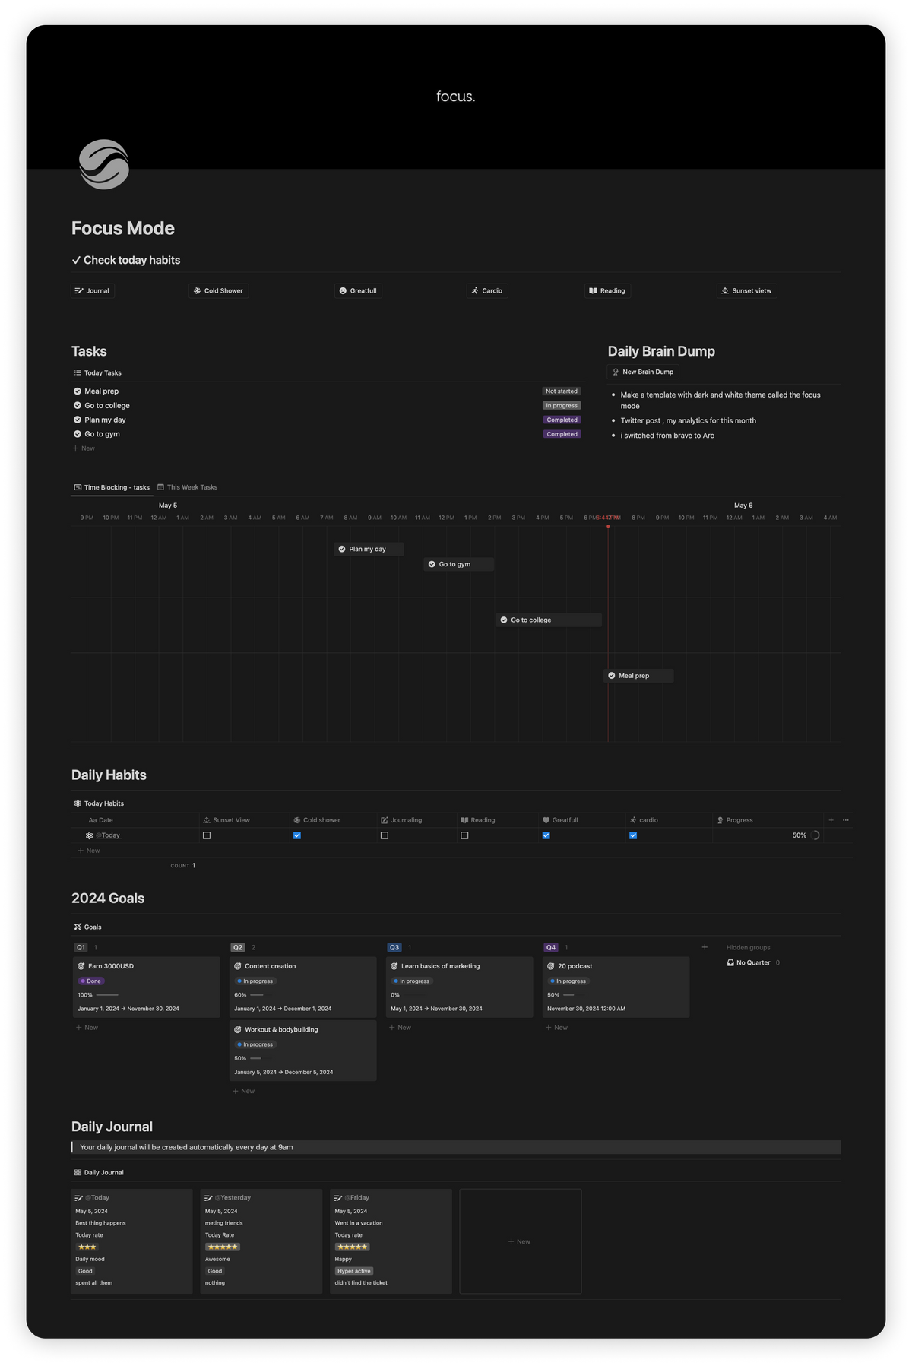Toggle the Plan my day task check circle
Image resolution: width=912 pixels, height=1366 pixels.
[78, 420]
